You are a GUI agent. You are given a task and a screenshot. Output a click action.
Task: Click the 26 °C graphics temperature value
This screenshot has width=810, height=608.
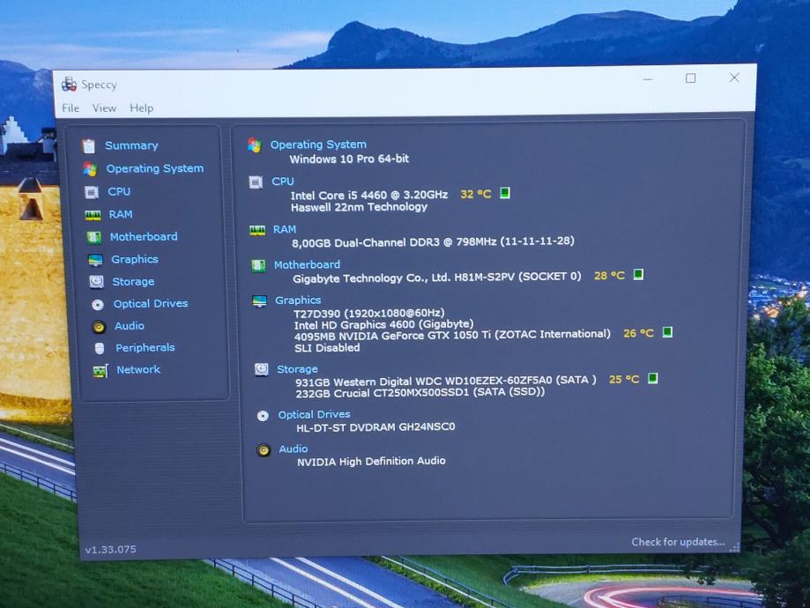coord(638,333)
